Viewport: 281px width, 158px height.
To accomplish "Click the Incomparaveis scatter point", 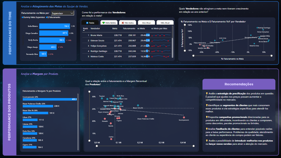I will (184, 117).
